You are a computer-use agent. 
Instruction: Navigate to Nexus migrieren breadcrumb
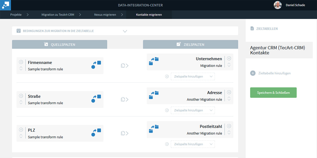[x=105, y=15]
